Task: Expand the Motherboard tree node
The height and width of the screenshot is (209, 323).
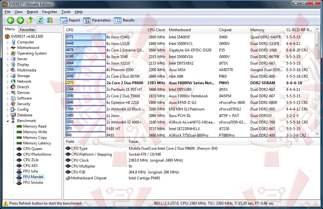Action: 8,48
